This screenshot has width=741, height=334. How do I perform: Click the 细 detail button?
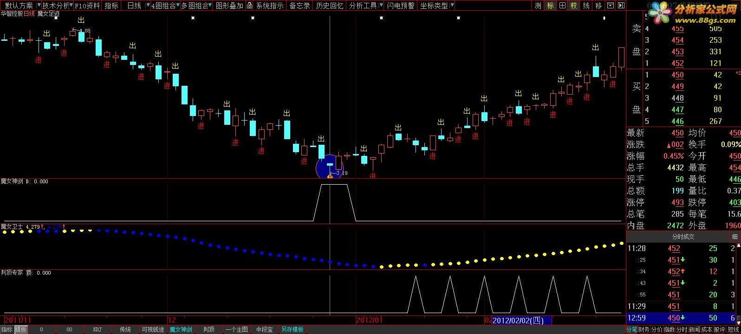coord(735,237)
